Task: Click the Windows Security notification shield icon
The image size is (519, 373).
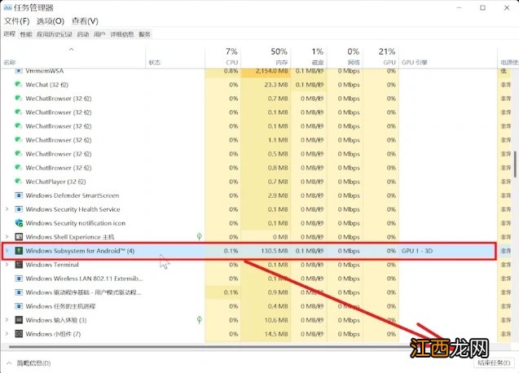Action: coord(19,223)
